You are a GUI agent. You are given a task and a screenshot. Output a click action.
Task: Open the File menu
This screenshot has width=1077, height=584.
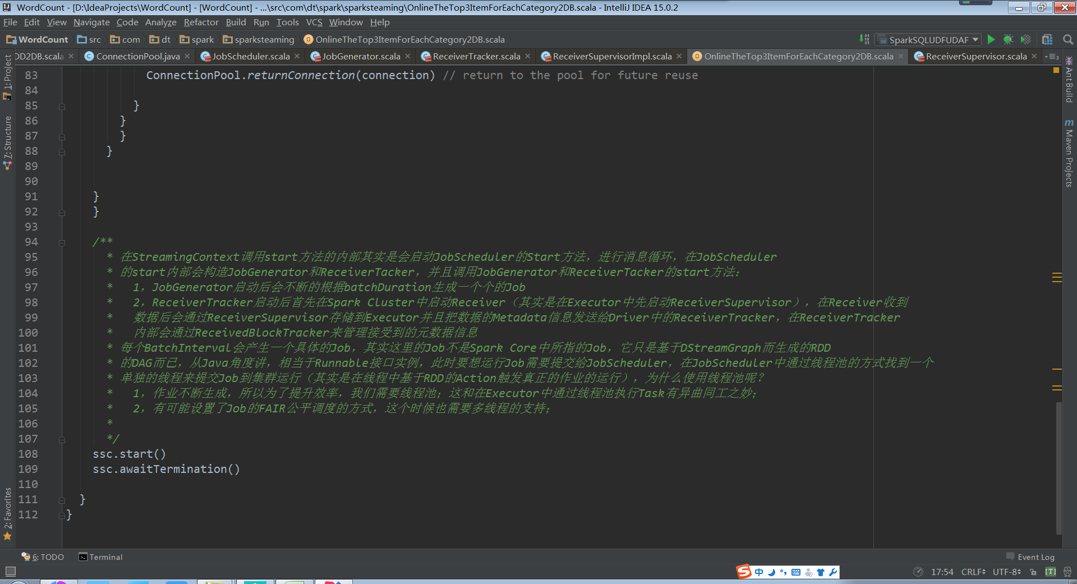coord(10,22)
